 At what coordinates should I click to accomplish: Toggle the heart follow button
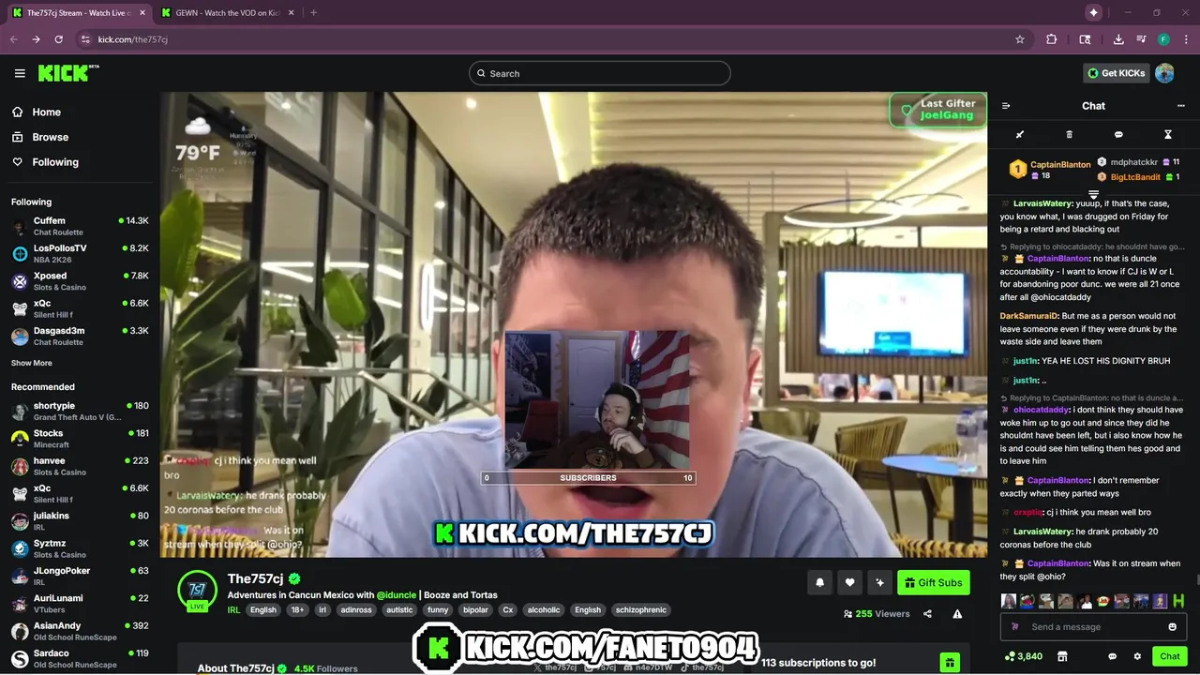pos(849,582)
